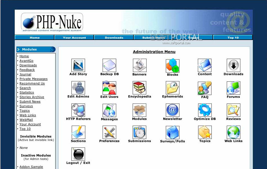267x169 pixels.
Task: Click the Web Links sidebar link
Action: [28, 115]
